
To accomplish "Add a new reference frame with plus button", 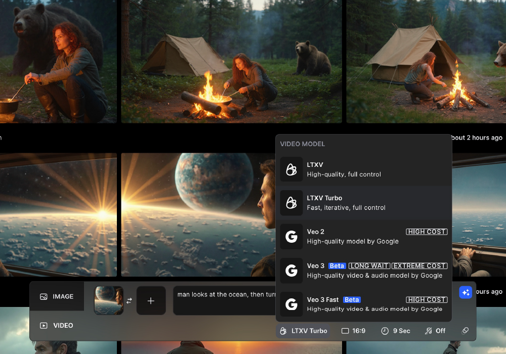I will click(151, 301).
